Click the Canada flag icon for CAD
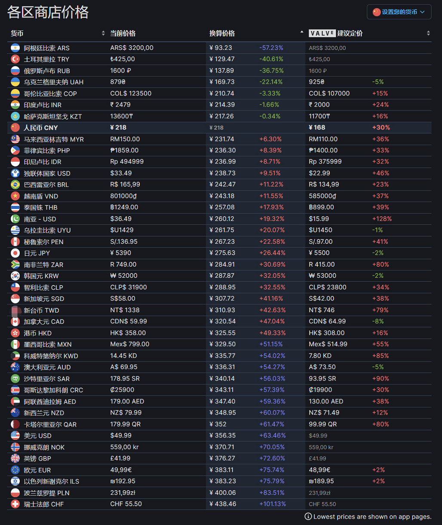This screenshot has height=525, width=442. 15,322
